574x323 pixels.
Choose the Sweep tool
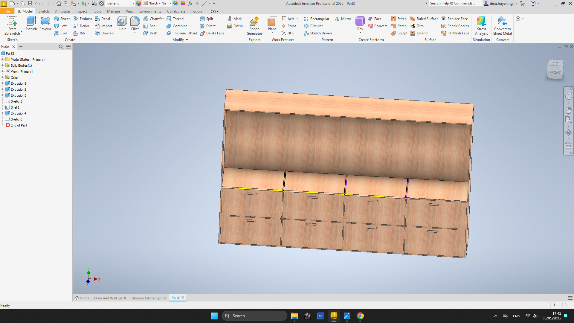coord(62,19)
